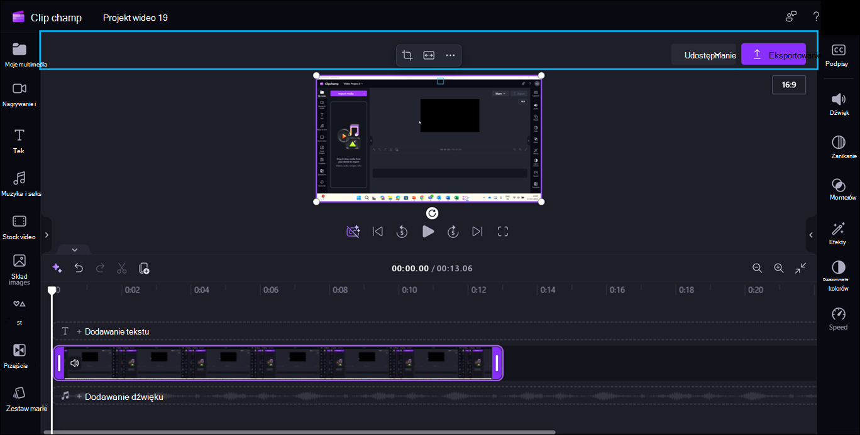Open the 16:9 aspect ratio selector
Screen dimensions: 860x435
pyautogui.click(x=789, y=85)
